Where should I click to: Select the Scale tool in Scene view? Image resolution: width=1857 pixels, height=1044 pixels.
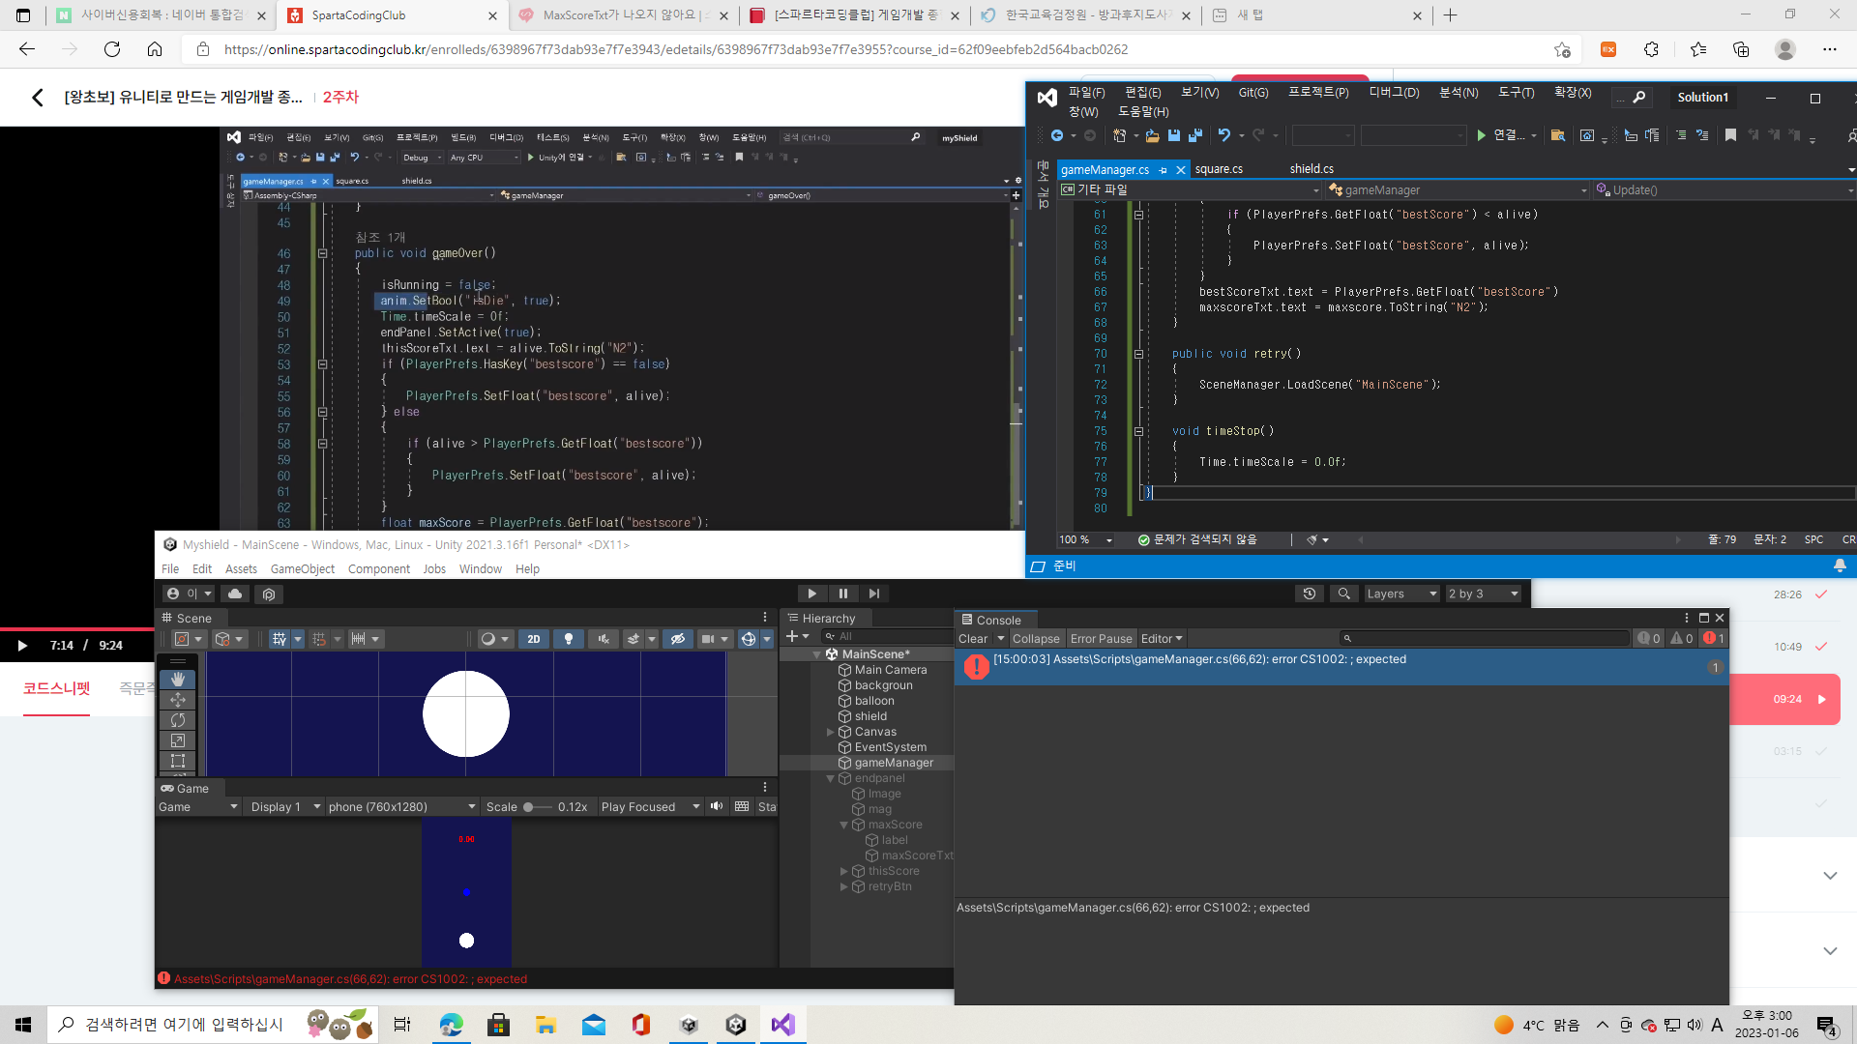(178, 740)
